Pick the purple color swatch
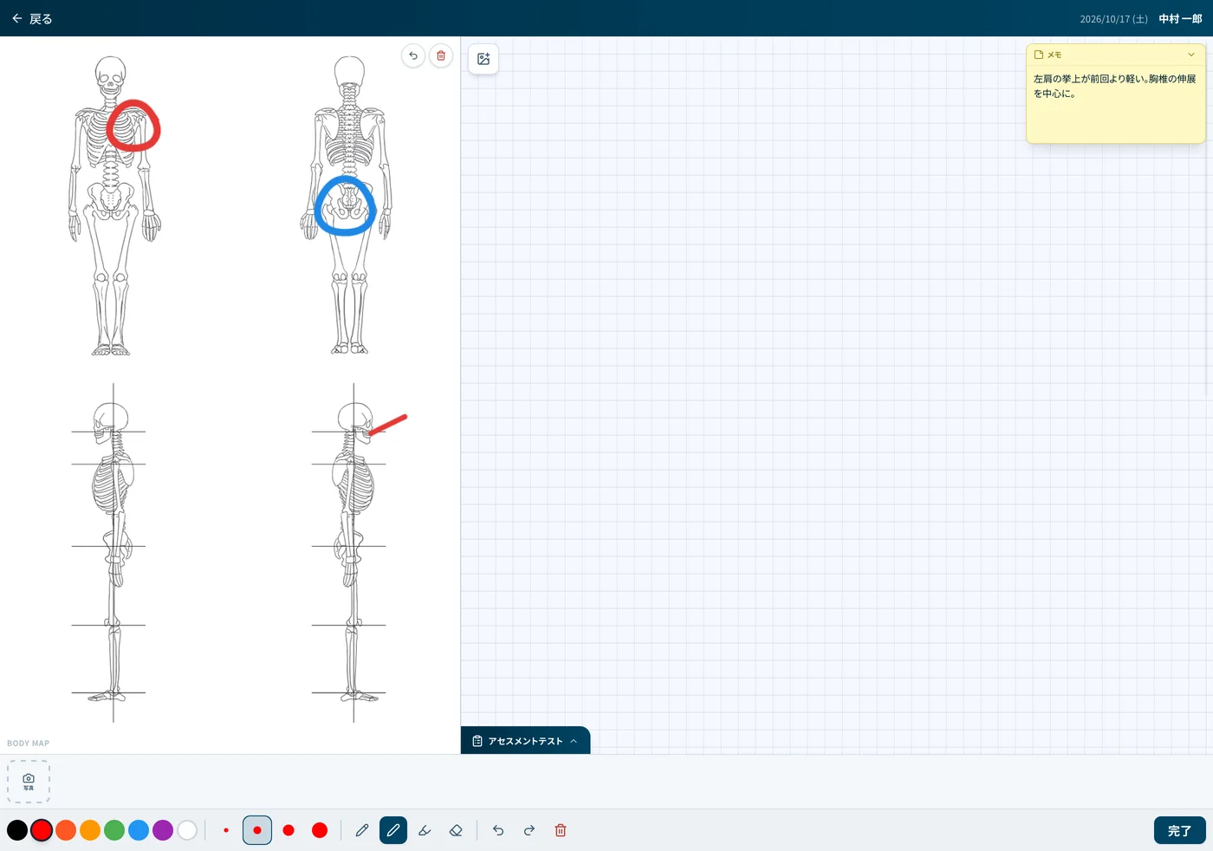This screenshot has height=851, width=1213. pyautogui.click(x=163, y=830)
